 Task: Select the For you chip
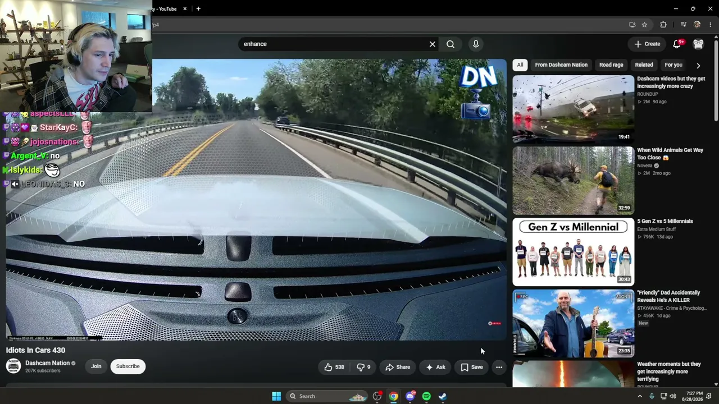[674, 65]
